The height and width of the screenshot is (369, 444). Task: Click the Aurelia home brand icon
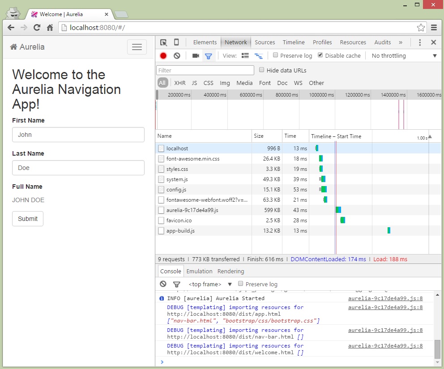coord(13,47)
